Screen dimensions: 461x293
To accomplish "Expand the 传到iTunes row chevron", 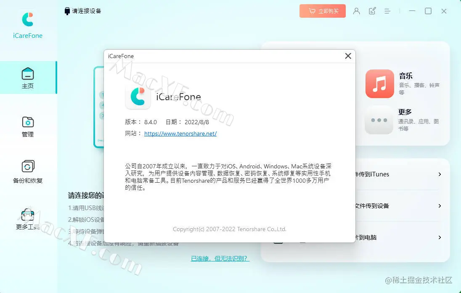I will tap(440, 174).
